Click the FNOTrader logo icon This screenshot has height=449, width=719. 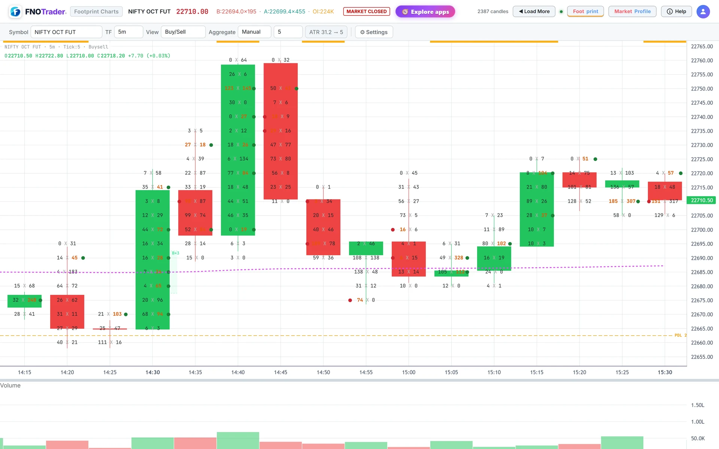[15, 12]
